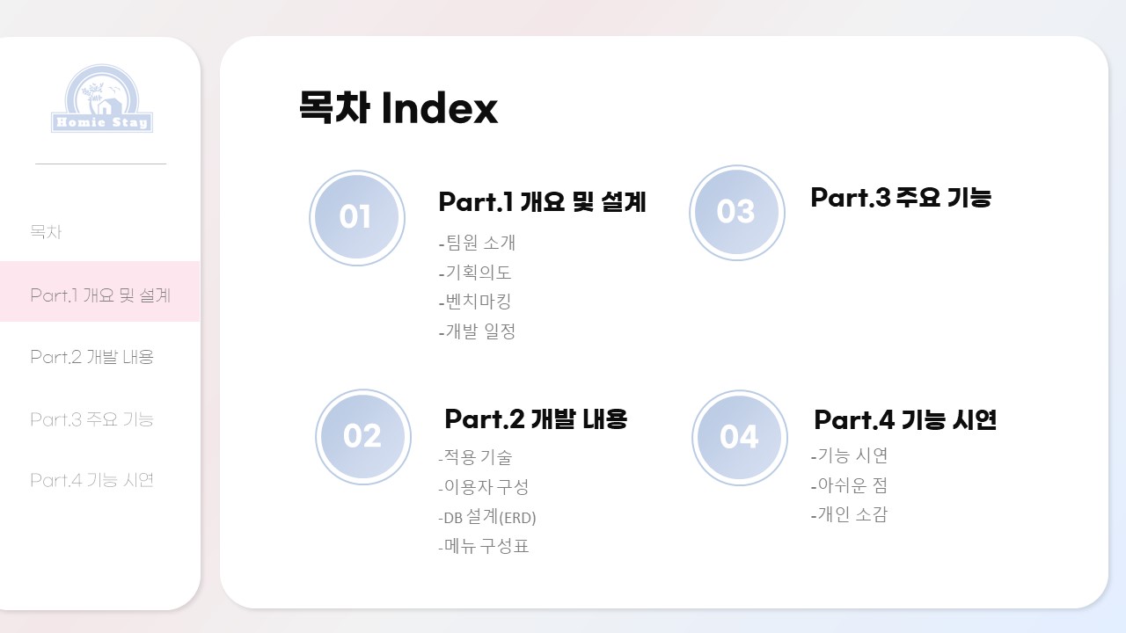Select the -팀원 소개 entry
The image size is (1126, 633).
(x=477, y=243)
